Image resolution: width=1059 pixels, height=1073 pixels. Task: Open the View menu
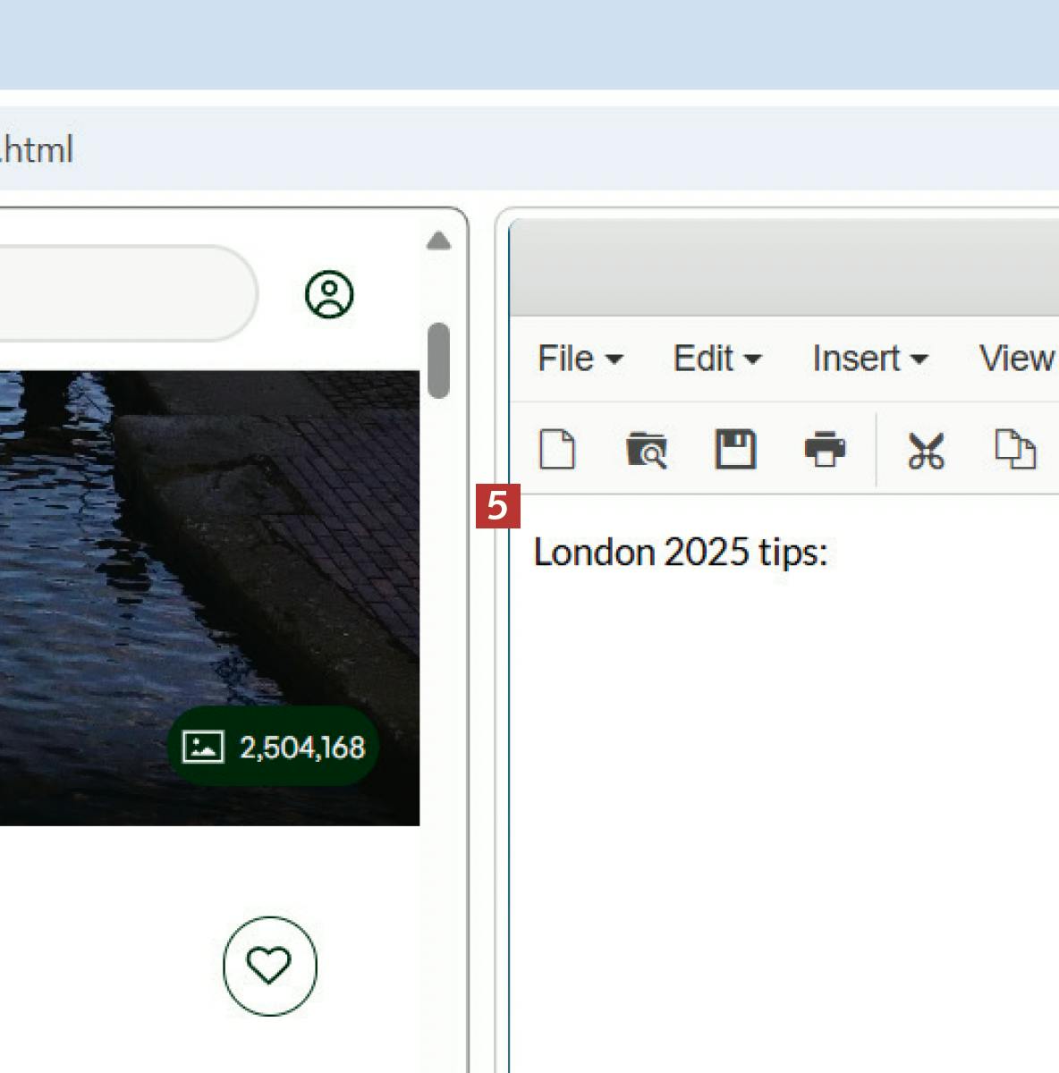point(1017,359)
